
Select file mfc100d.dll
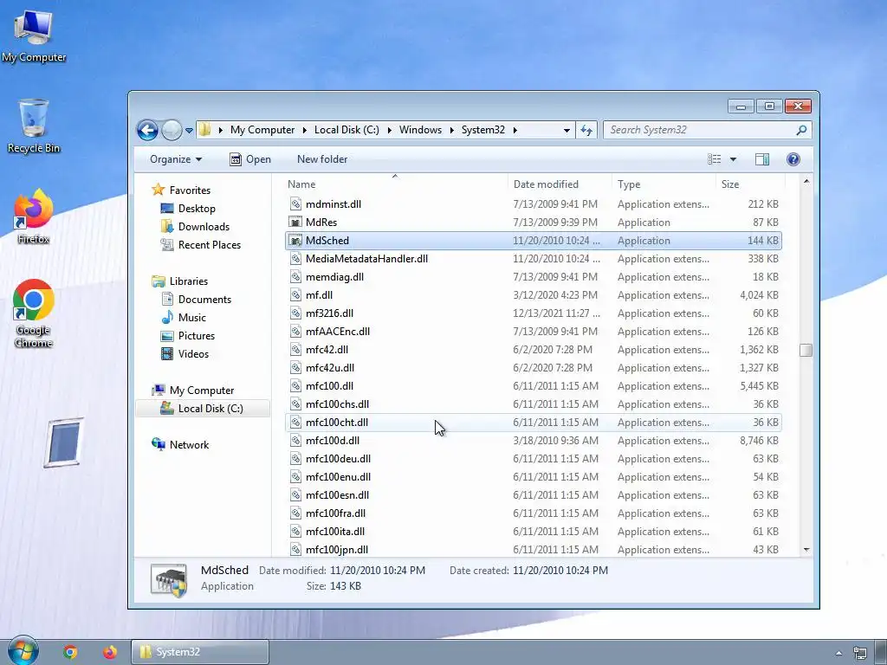[533, 441]
